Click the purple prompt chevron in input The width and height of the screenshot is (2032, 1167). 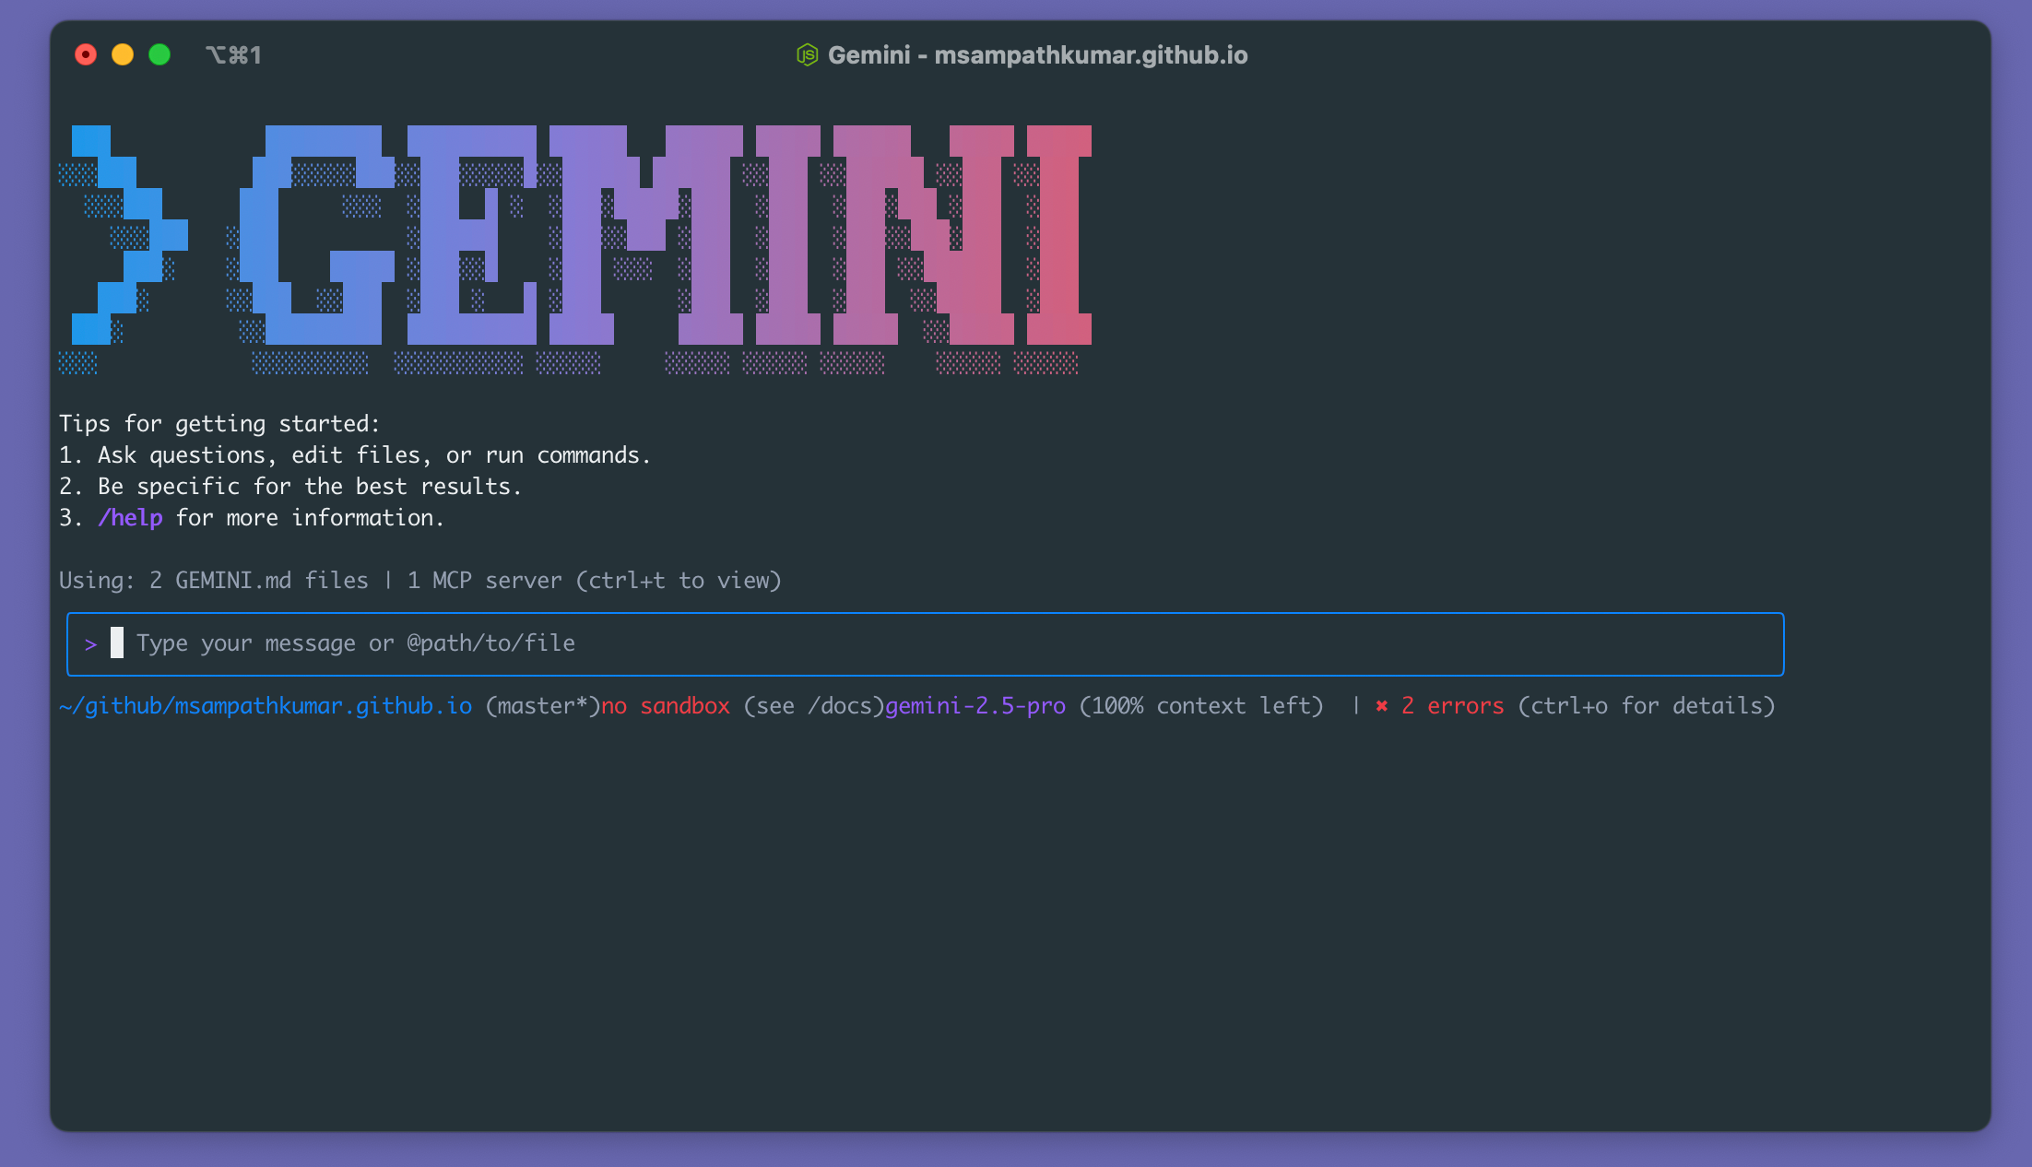[x=90, y=644]
